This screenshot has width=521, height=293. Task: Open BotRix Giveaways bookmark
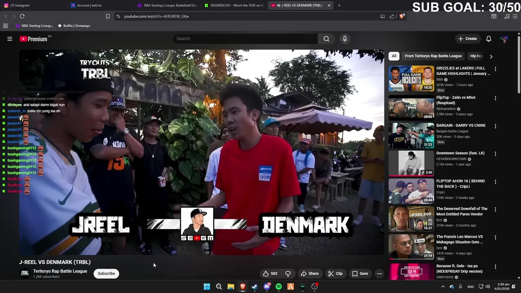pos(74,26)
